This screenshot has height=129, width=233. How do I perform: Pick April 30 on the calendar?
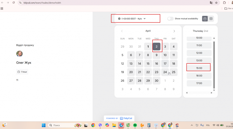[x=157, y=81]
